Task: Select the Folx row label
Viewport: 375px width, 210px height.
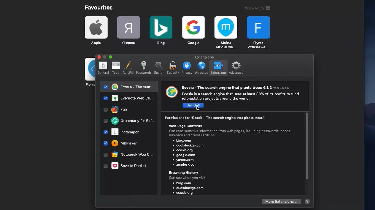Action: coord(124,110)
